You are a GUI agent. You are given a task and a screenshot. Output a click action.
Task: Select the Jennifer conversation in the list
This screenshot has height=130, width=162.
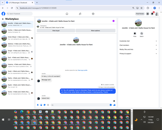click(17, 24)
